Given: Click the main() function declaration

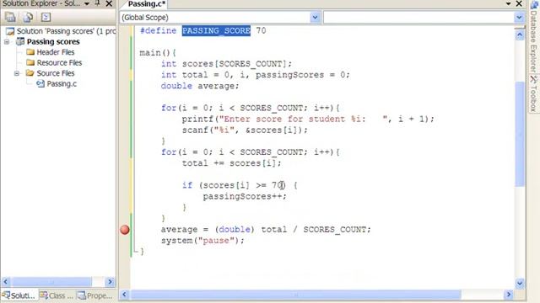Looking at the screenshot, I should [x=158, y=53].
